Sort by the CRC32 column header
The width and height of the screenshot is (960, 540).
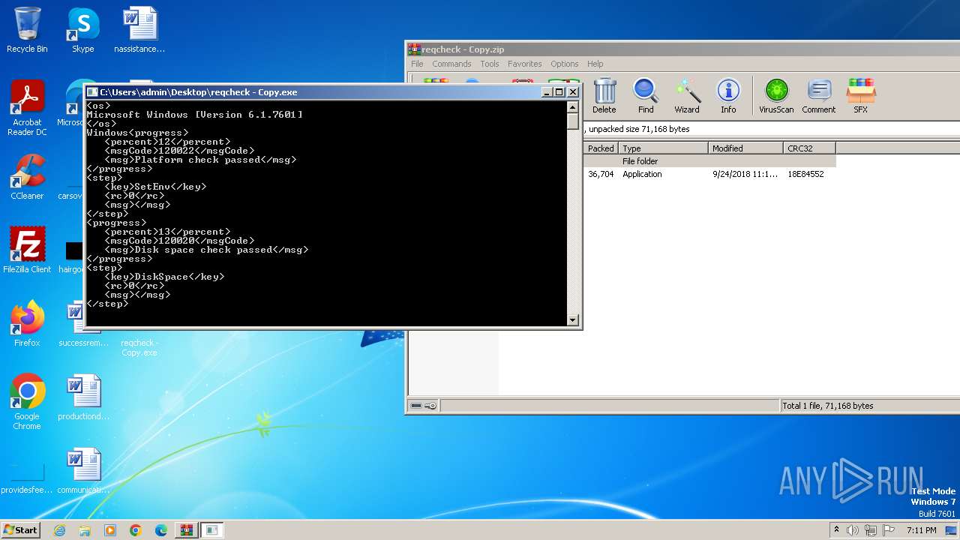pos(809,148)
